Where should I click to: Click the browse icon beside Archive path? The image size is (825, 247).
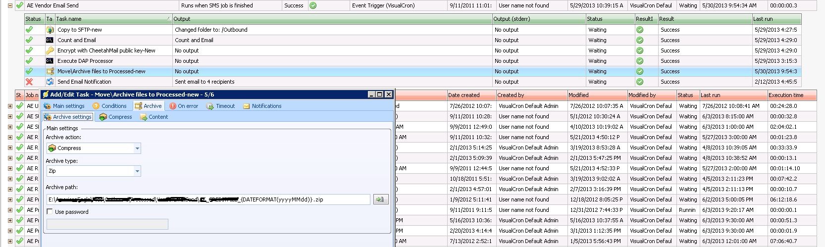point(380,199)
